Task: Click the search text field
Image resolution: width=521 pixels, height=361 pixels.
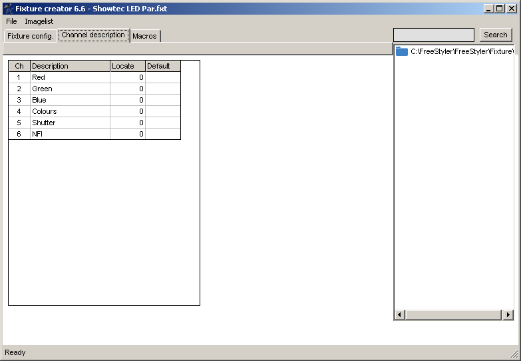Action: pyautogui.click(x=434, y=35)
